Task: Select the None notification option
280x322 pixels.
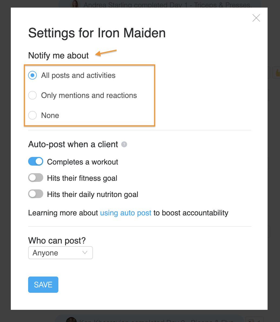Action: click(32, 115)
